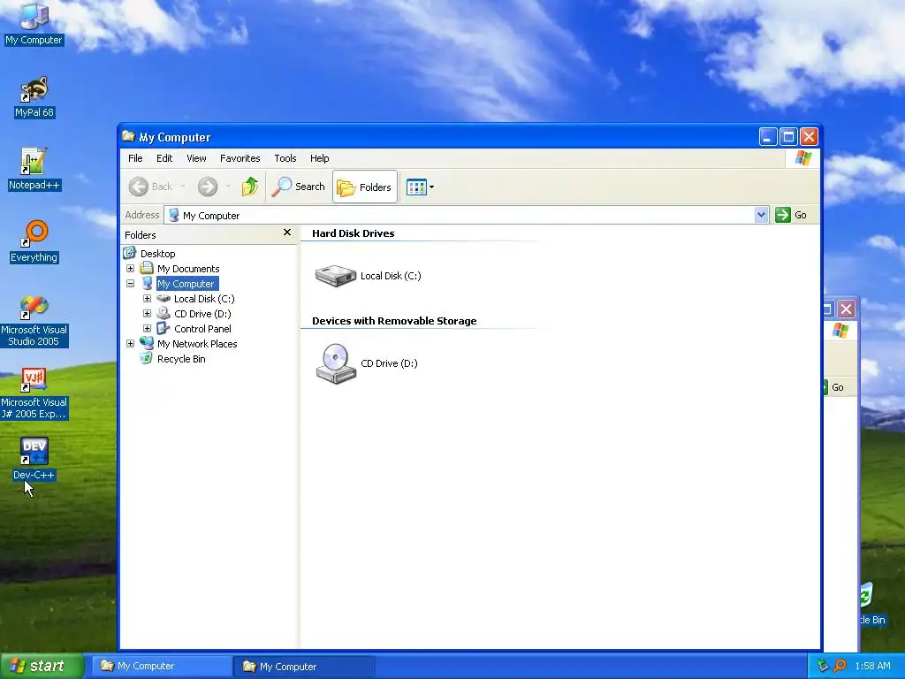The height and width of the screenshot is (679, 905).
Task: Open the View menu
Action: [x=196, y=158]
